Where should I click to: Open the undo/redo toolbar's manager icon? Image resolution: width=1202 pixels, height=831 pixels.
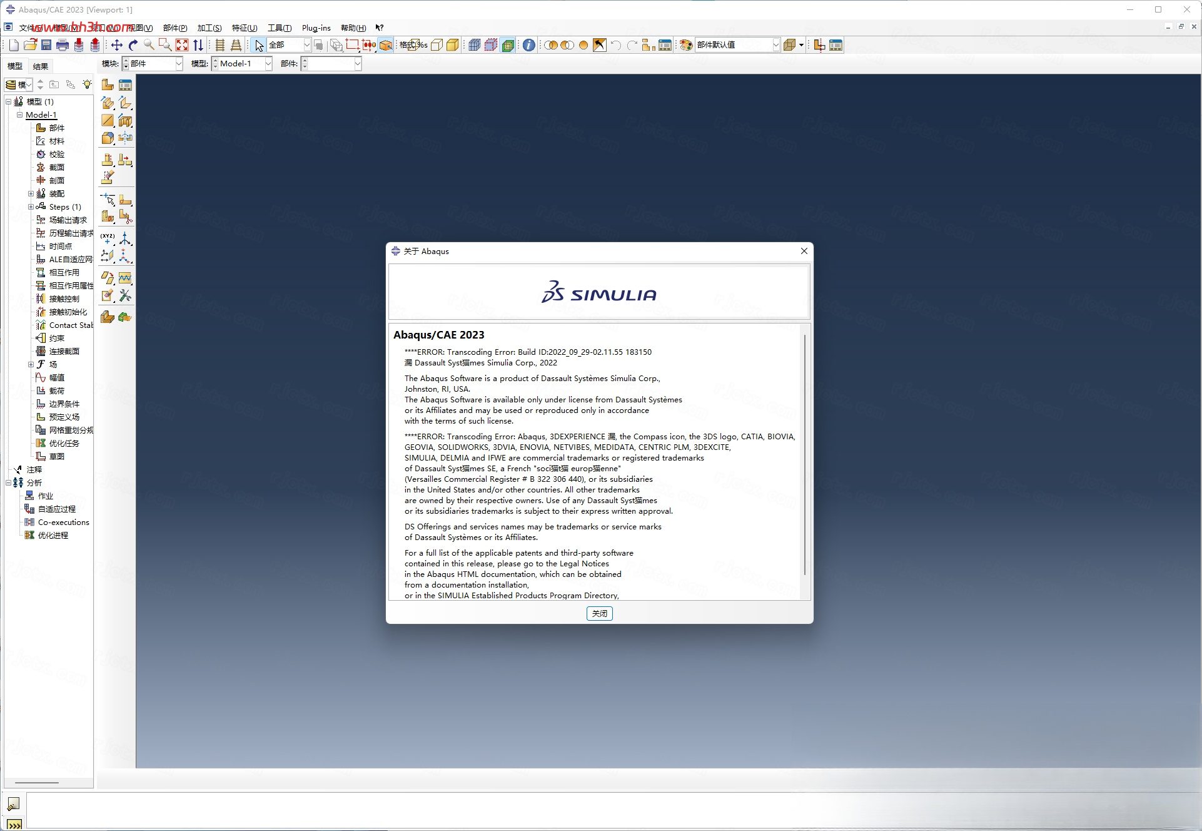pos(665,45)
